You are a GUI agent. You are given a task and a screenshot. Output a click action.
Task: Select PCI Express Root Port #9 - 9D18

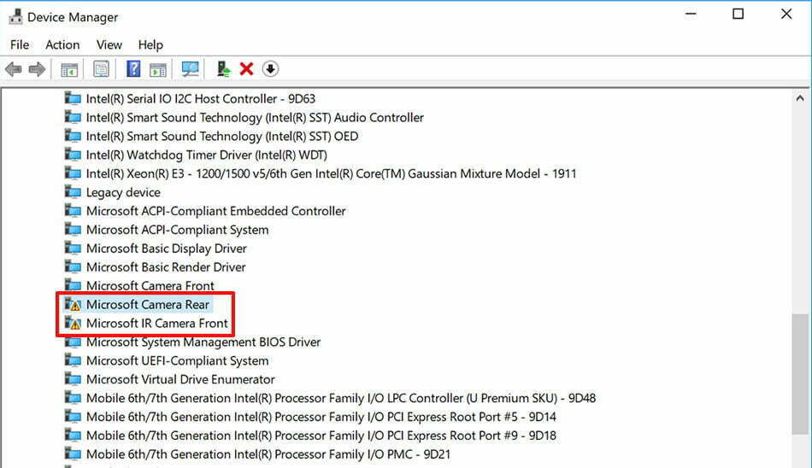tap(321, 435)
